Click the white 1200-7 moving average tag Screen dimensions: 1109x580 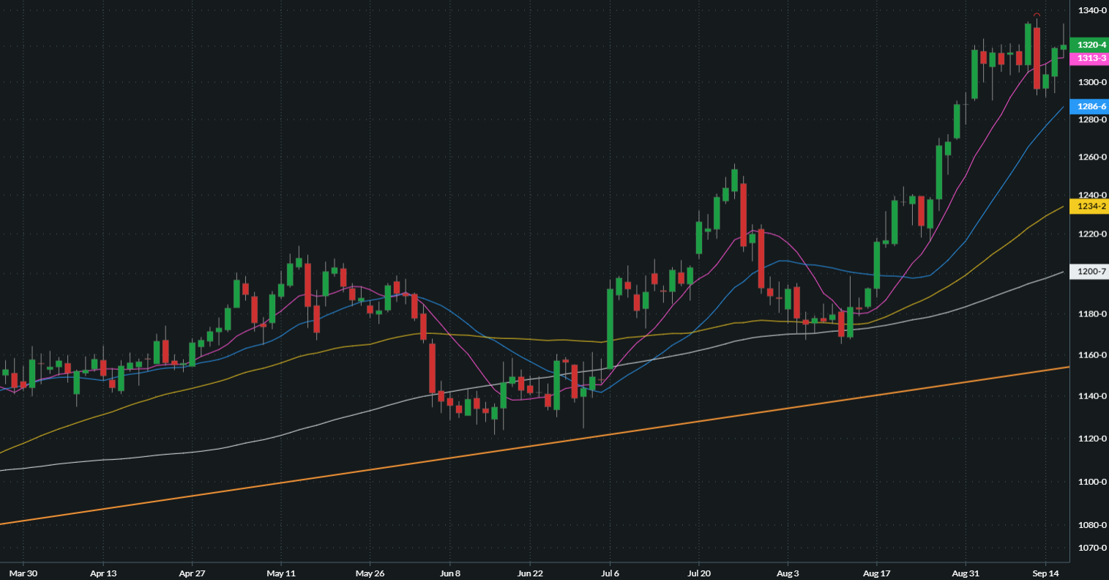point(1089,272)
